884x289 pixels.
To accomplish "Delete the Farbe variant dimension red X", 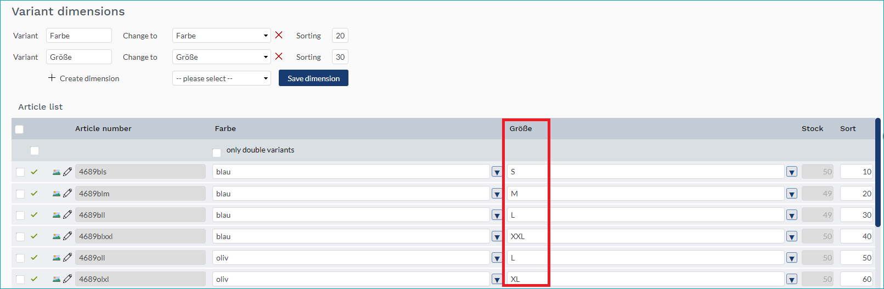I will pos(279,35).
